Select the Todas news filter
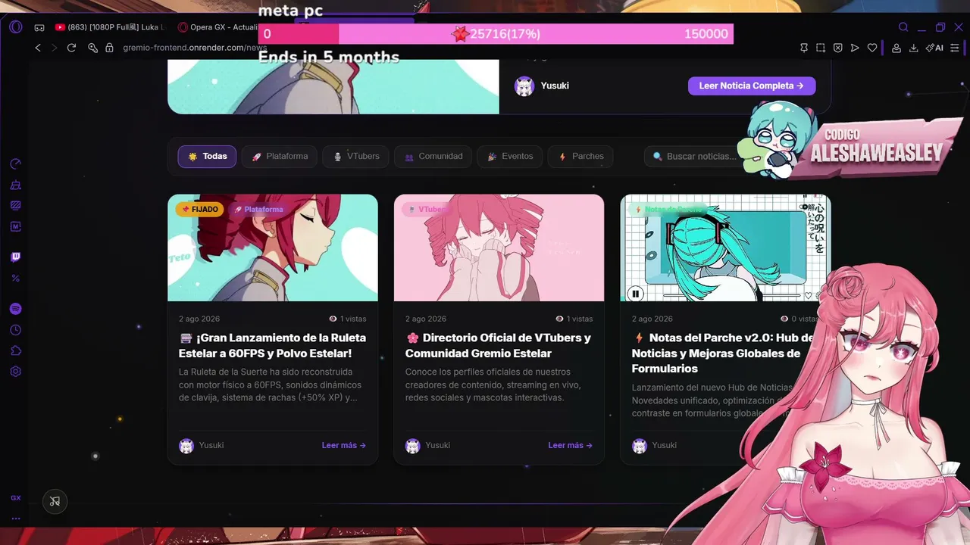 207,157
